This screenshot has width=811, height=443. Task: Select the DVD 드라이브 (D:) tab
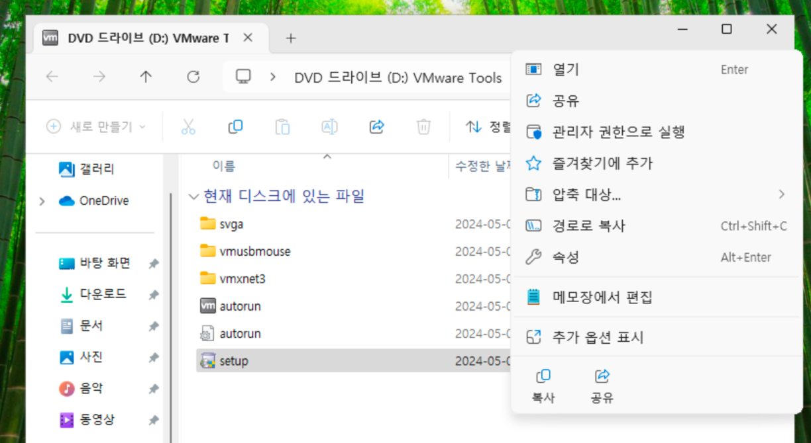click(147, 38)
